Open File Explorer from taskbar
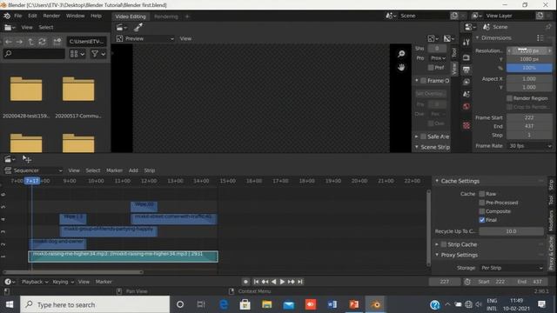 (x=267, y=304)
